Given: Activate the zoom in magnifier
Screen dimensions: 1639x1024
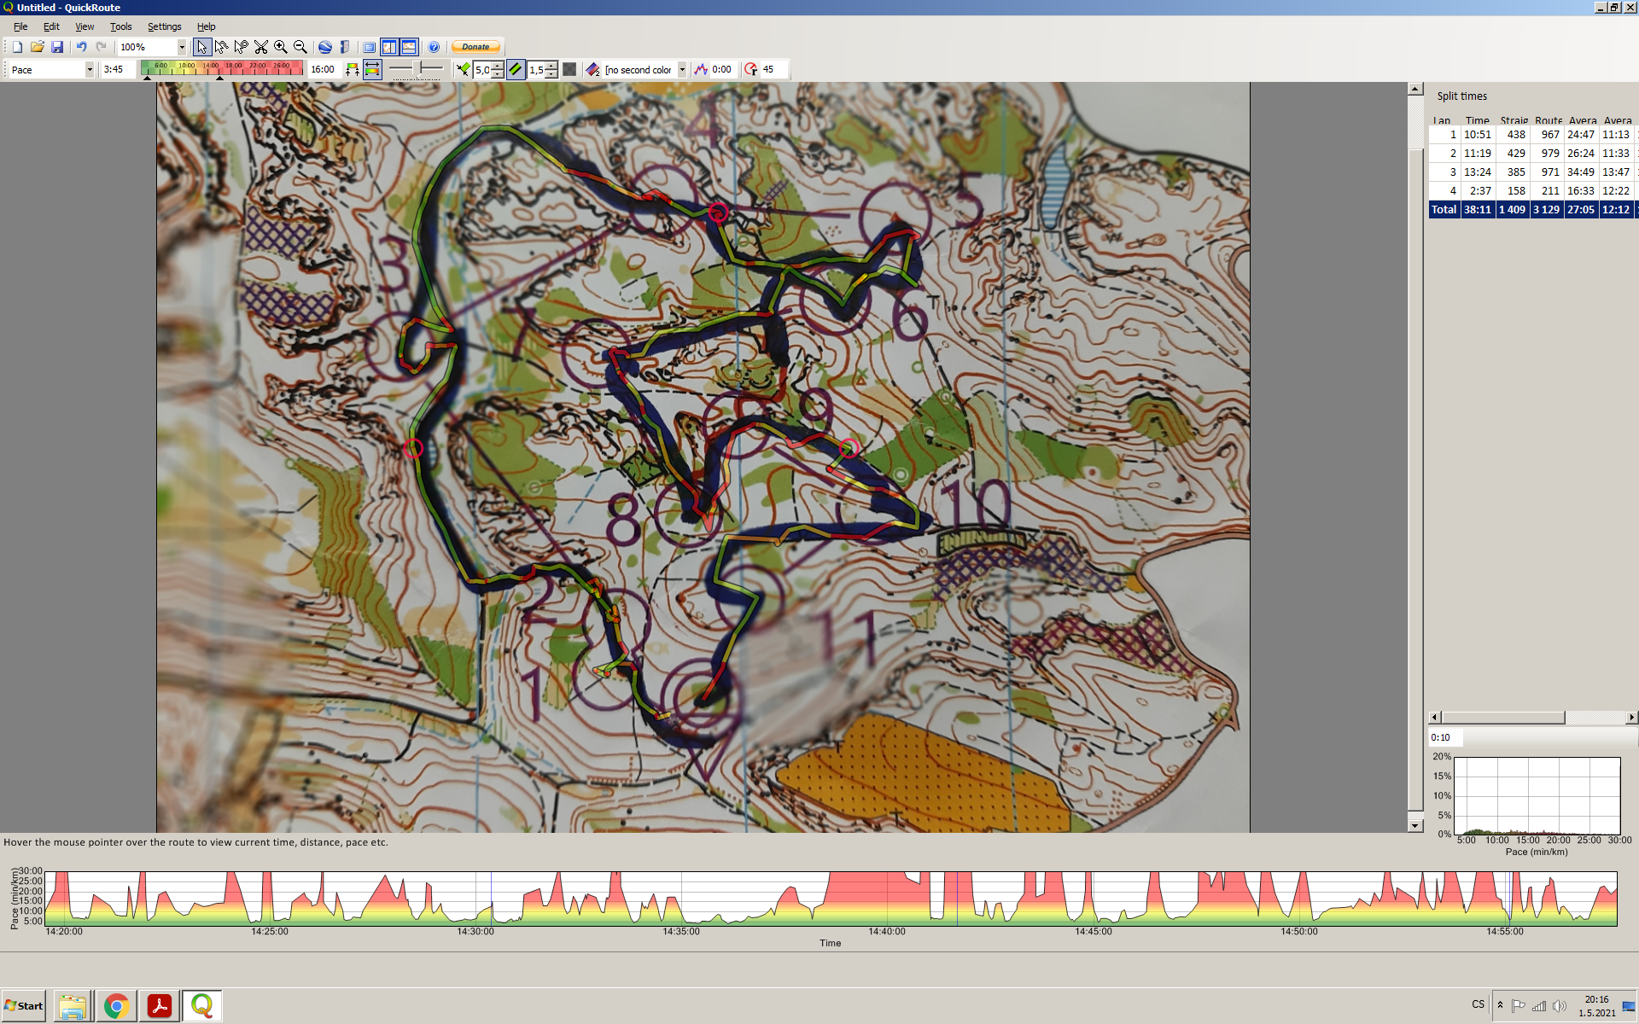Looking at the screenshot, I should pyautogui.click(x=281, y=47).
